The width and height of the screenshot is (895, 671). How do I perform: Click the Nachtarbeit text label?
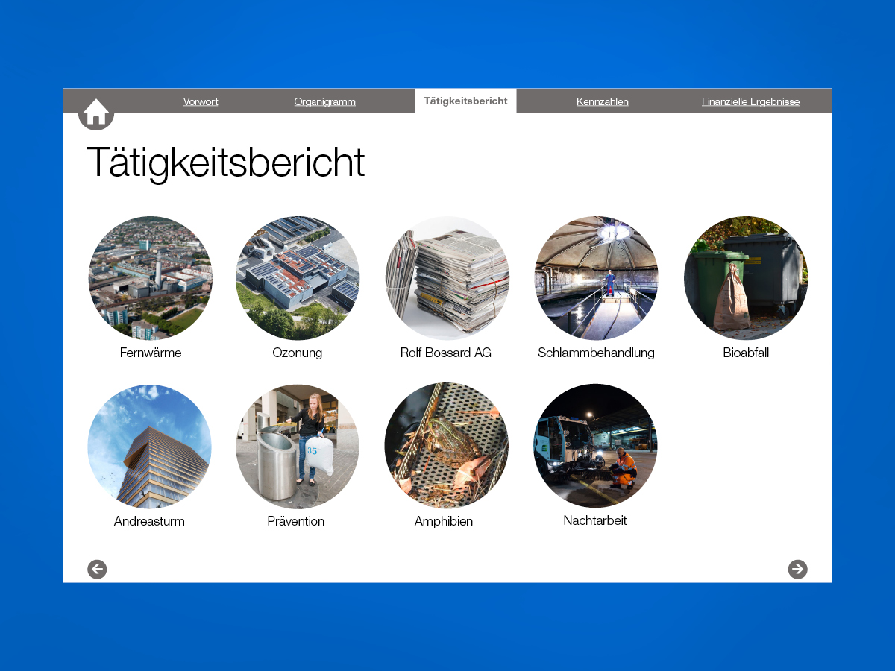coord(594,520)
